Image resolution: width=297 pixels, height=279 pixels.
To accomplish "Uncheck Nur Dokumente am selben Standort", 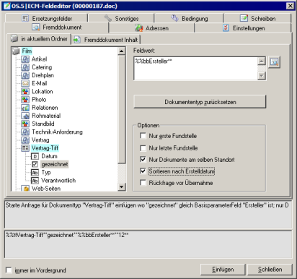I will (x=143, y=159).
